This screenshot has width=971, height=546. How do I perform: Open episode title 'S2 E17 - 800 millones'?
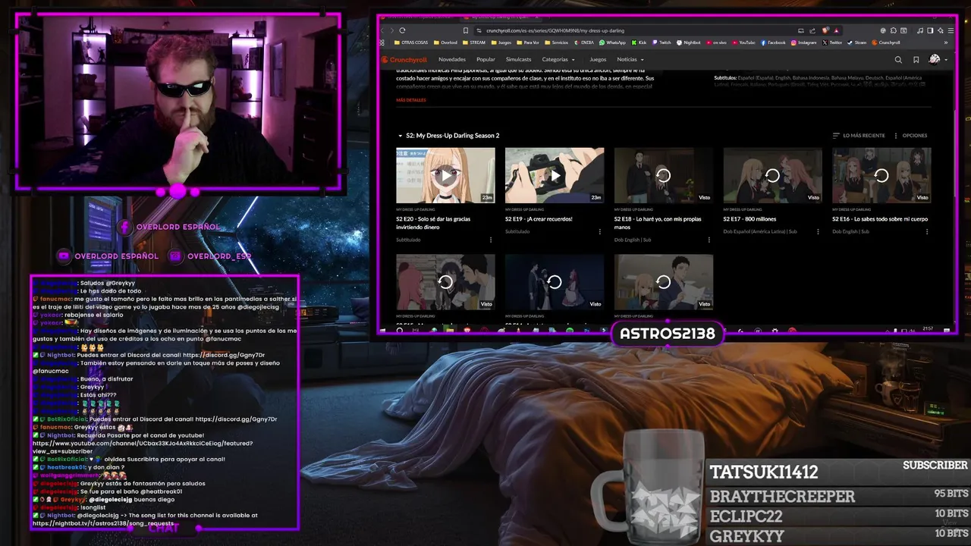[x=749, y=219]
